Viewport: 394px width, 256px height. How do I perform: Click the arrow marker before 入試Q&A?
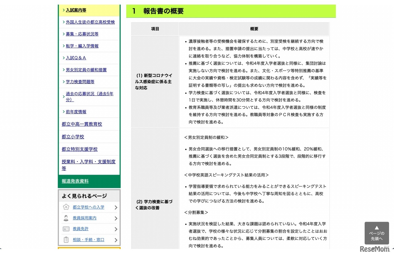[64, 58]
